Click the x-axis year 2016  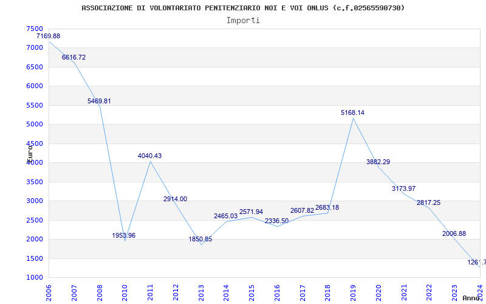277,293
